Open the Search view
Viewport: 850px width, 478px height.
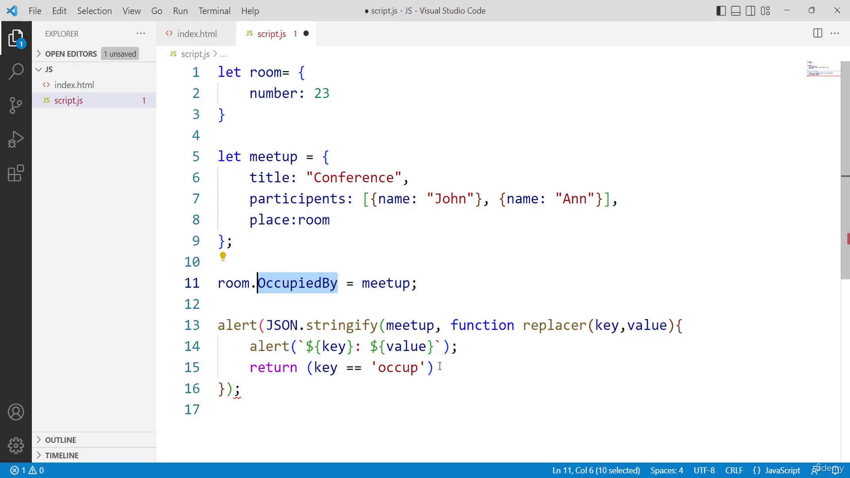16,71
